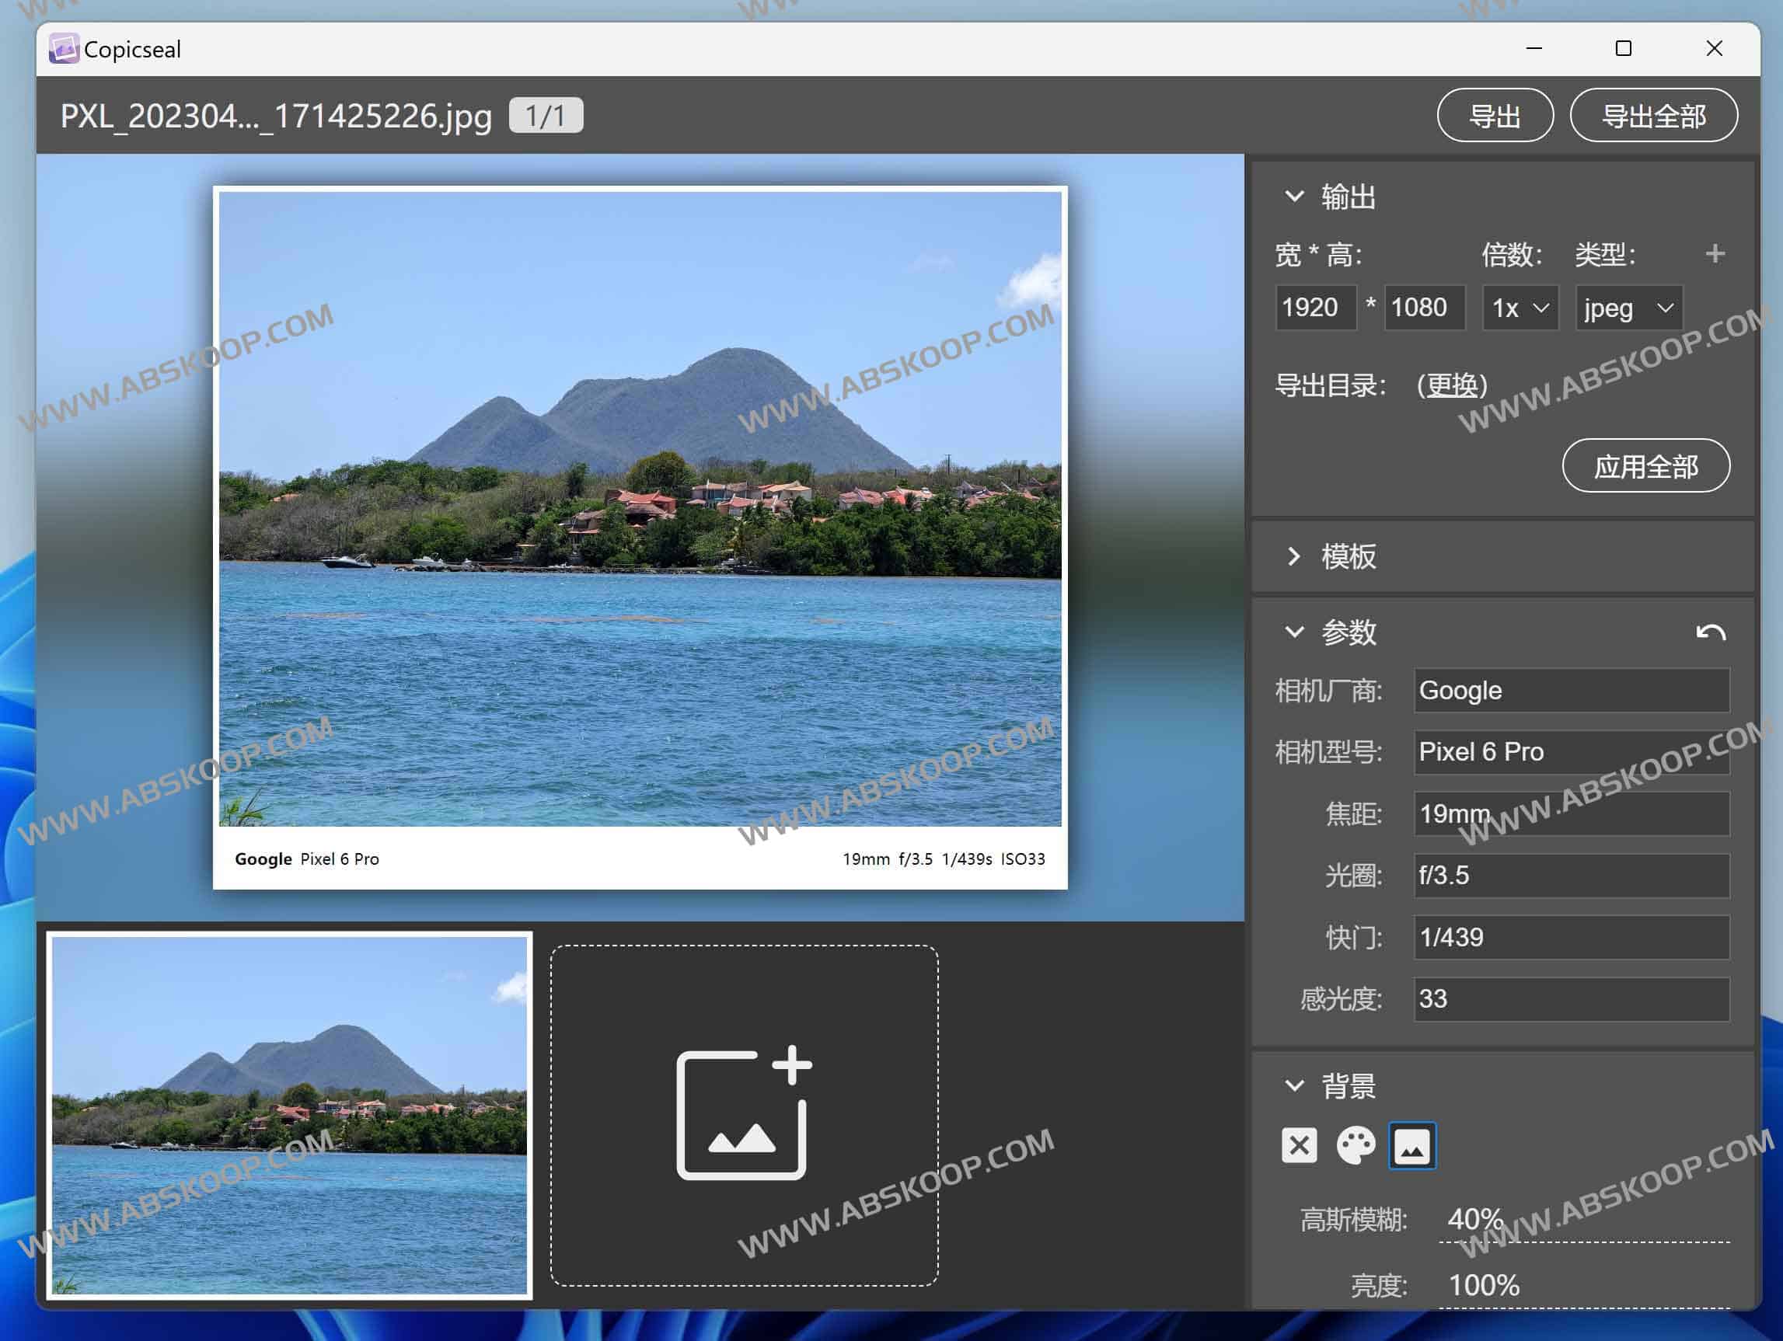Open the 1x multiplier dropdown
Screen dimensions: 1783x1341
click(x=1520, y=308)
